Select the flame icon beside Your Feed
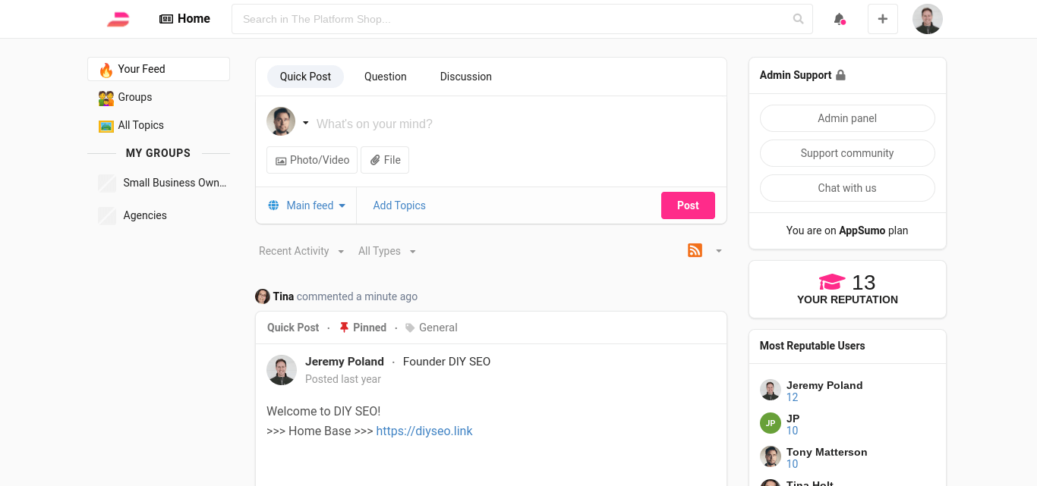Screen dimensions: 1037x486 click(x=105, y=69)
